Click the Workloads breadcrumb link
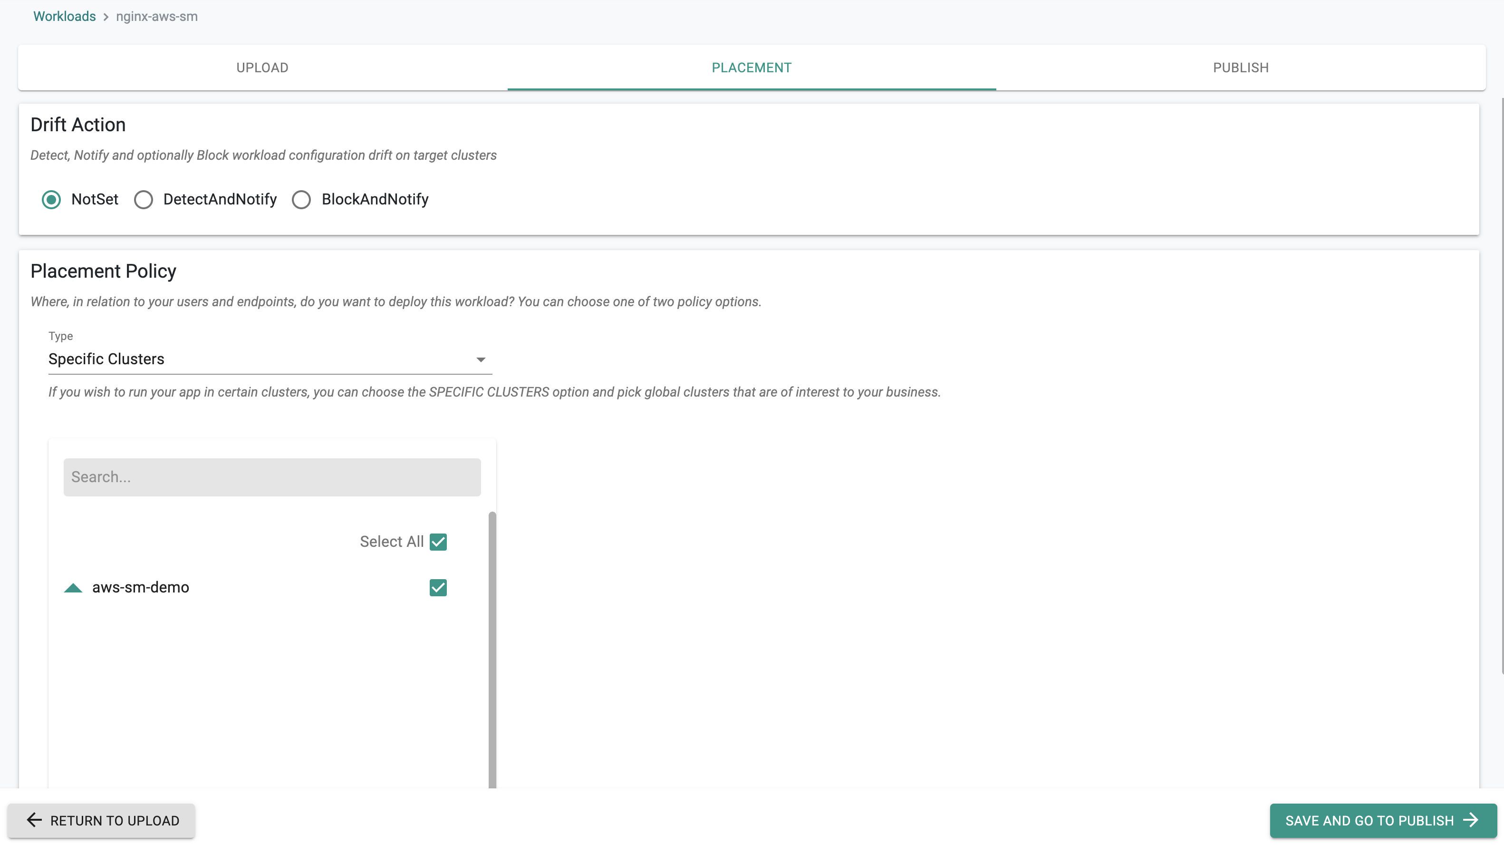Screen dimensions: 1504x854 point(64,17)
